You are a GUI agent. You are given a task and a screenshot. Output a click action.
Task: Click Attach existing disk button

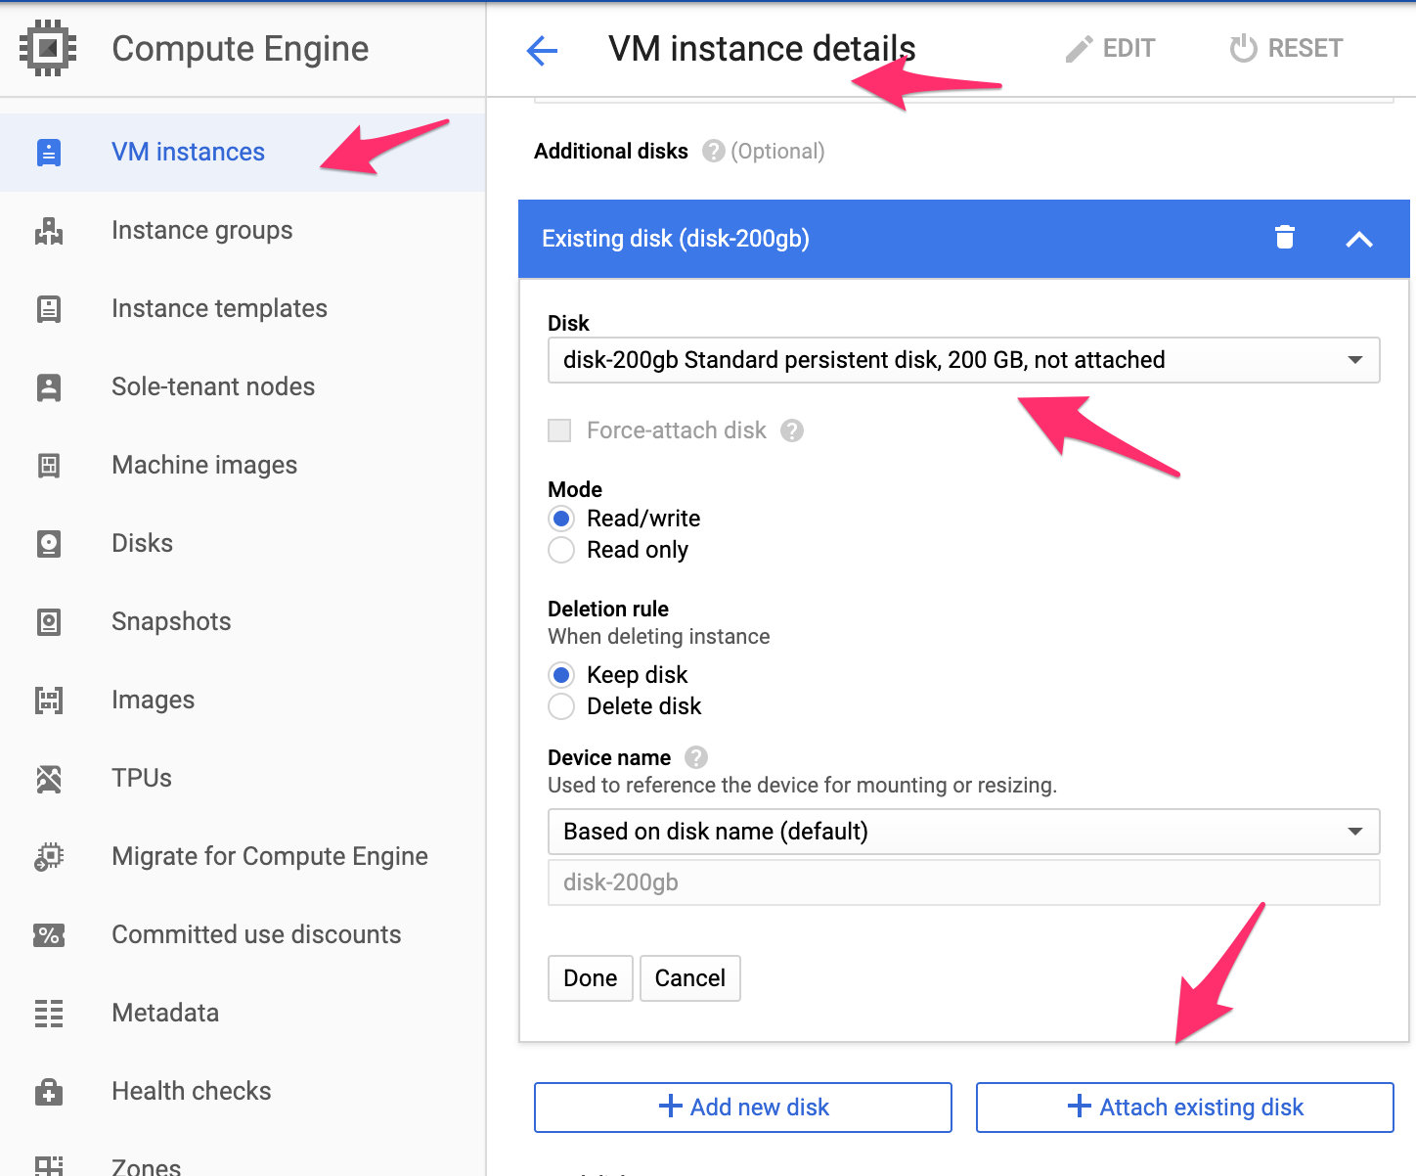(1184, 1108)
